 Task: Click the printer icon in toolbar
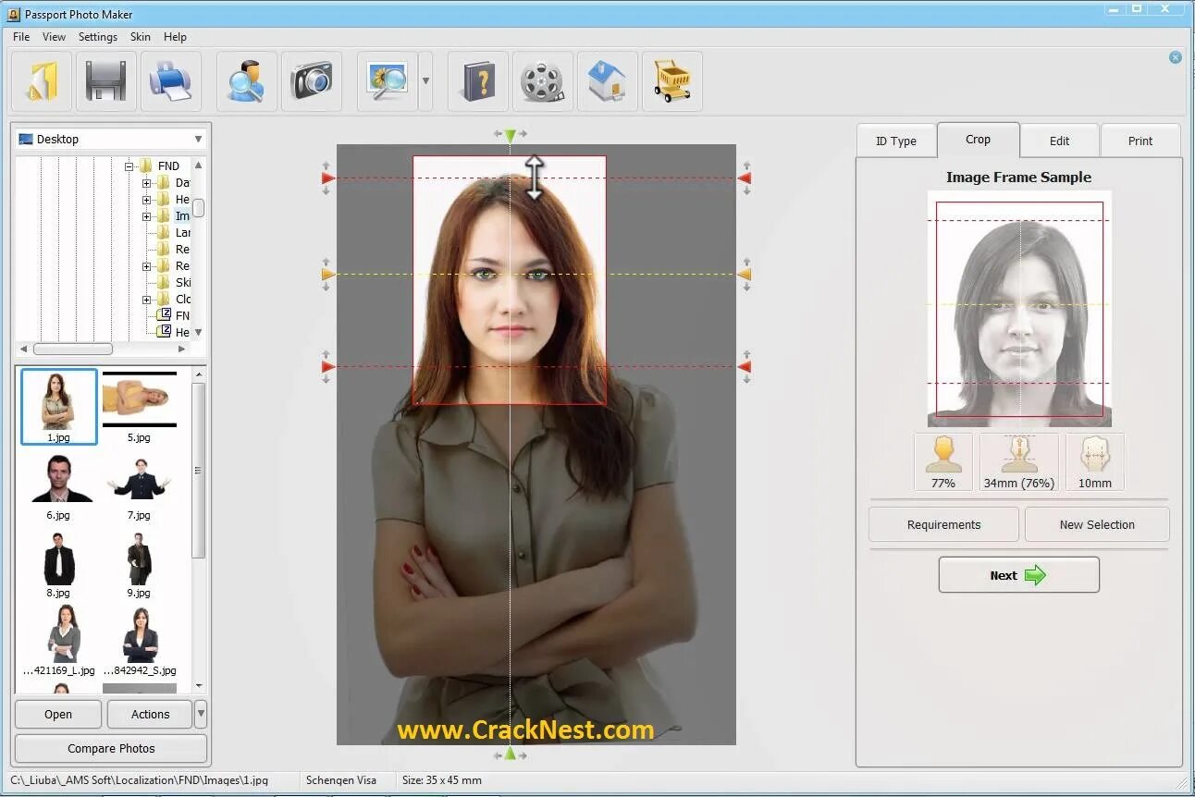[x=170, y=81]
